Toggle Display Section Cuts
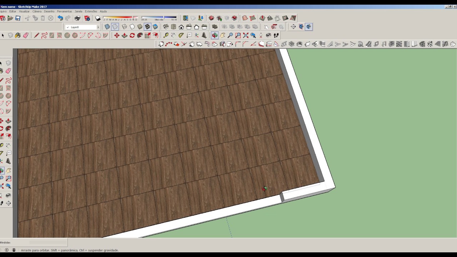457x257 pixels. [x=308, y=27]
